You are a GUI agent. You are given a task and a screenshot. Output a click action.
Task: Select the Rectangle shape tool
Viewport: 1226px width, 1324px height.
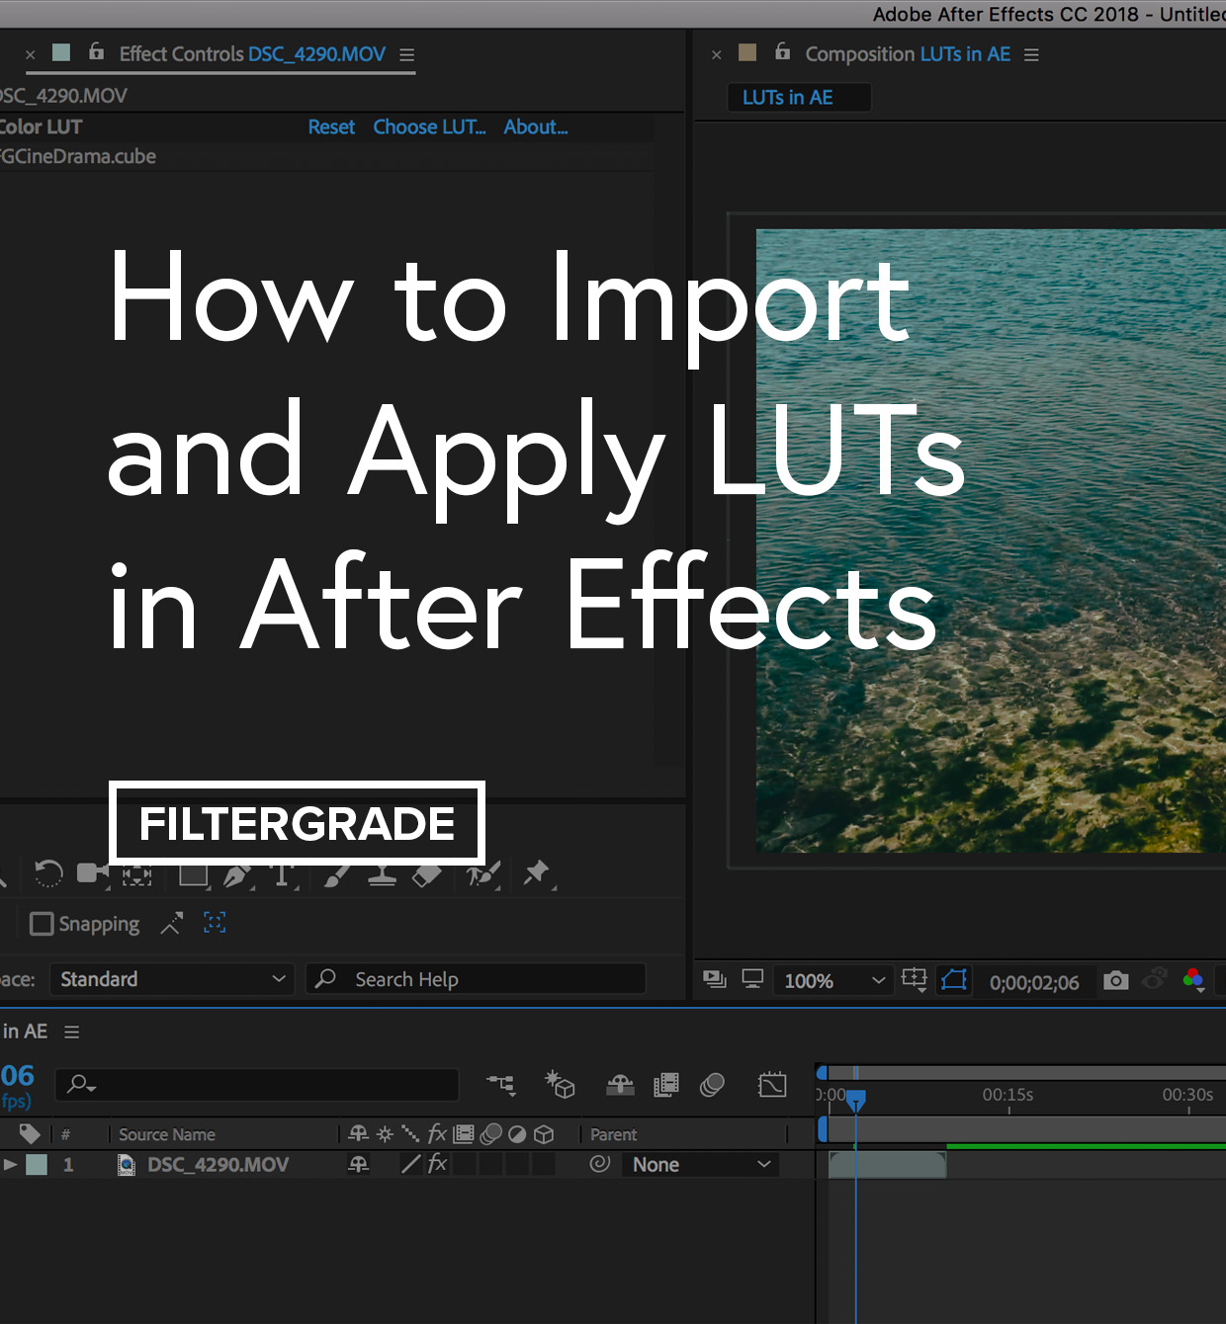coord(194,874)
